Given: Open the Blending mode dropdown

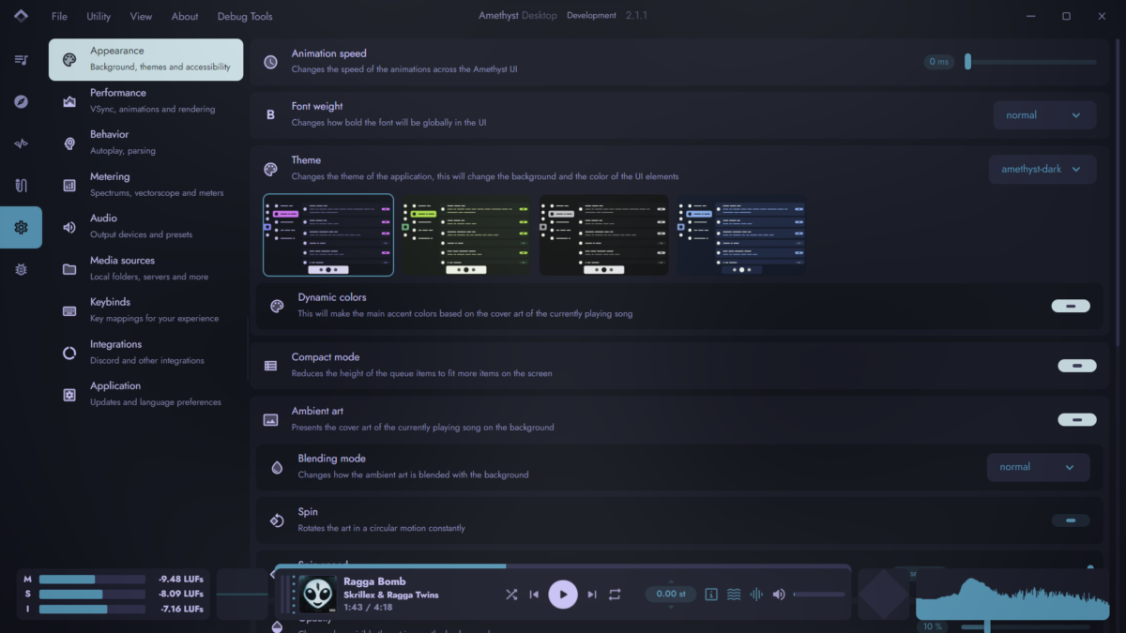Looking at the screenshot, I should click(1039, 467).
